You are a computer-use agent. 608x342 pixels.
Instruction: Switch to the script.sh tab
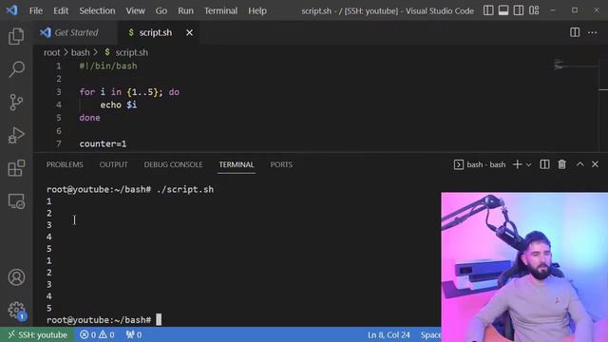tap(159, 32)
